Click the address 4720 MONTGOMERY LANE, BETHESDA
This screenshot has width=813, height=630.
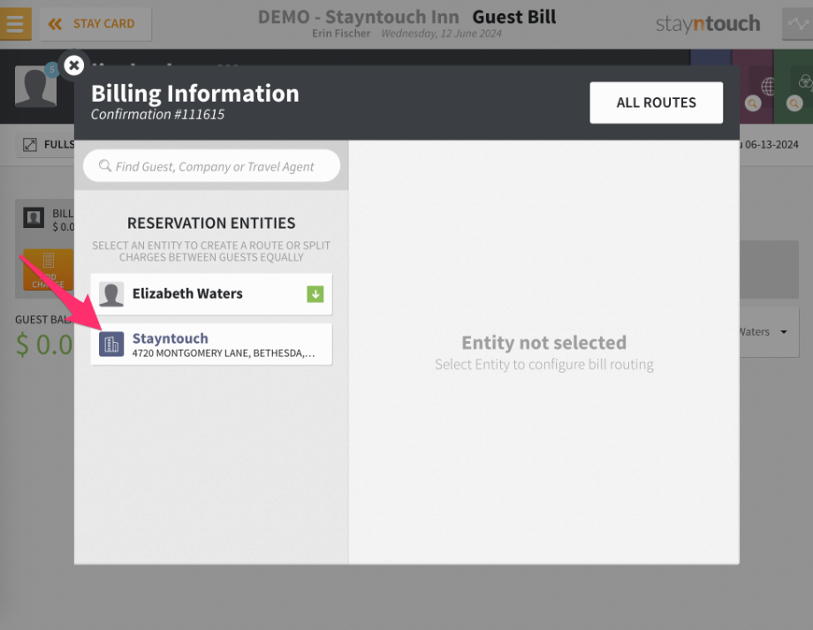pyautogui.click(x=224, y=353)
